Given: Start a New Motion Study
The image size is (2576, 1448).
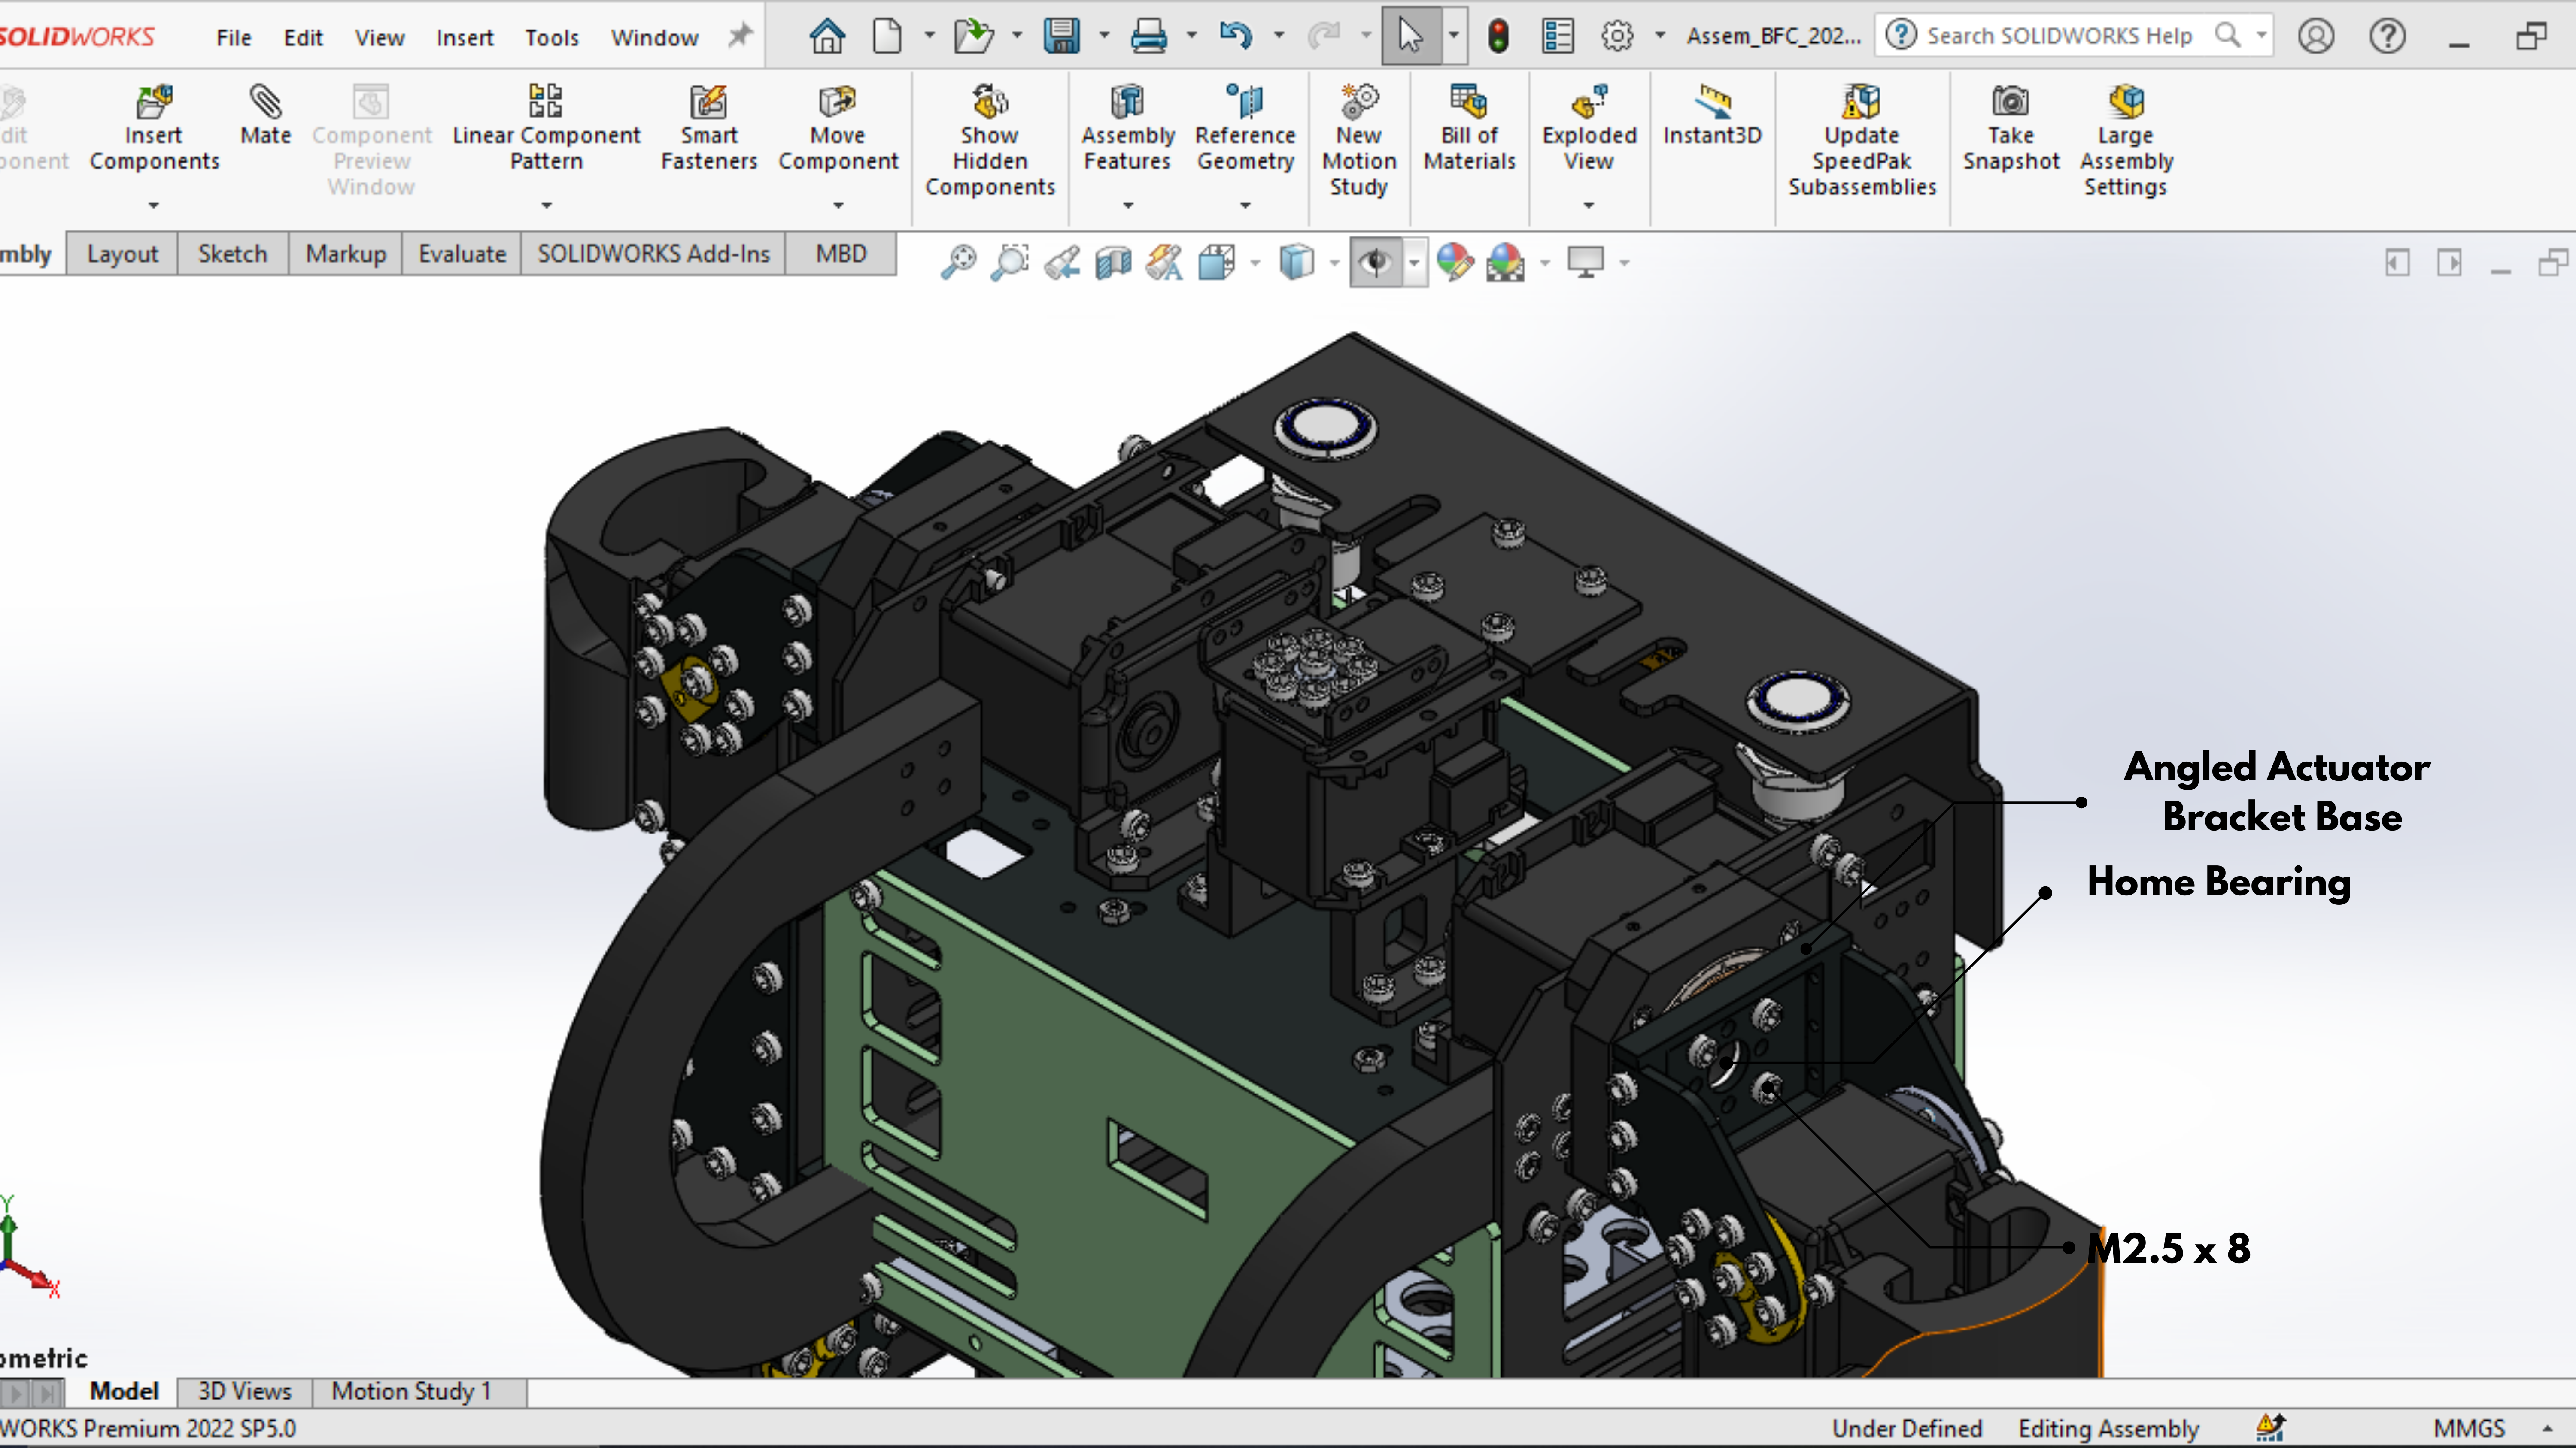Looking at the screenshot, I should coord(1359,140).
